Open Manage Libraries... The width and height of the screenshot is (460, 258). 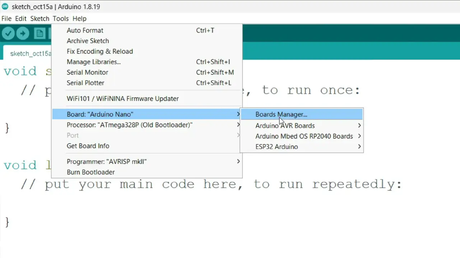point(147,62)
